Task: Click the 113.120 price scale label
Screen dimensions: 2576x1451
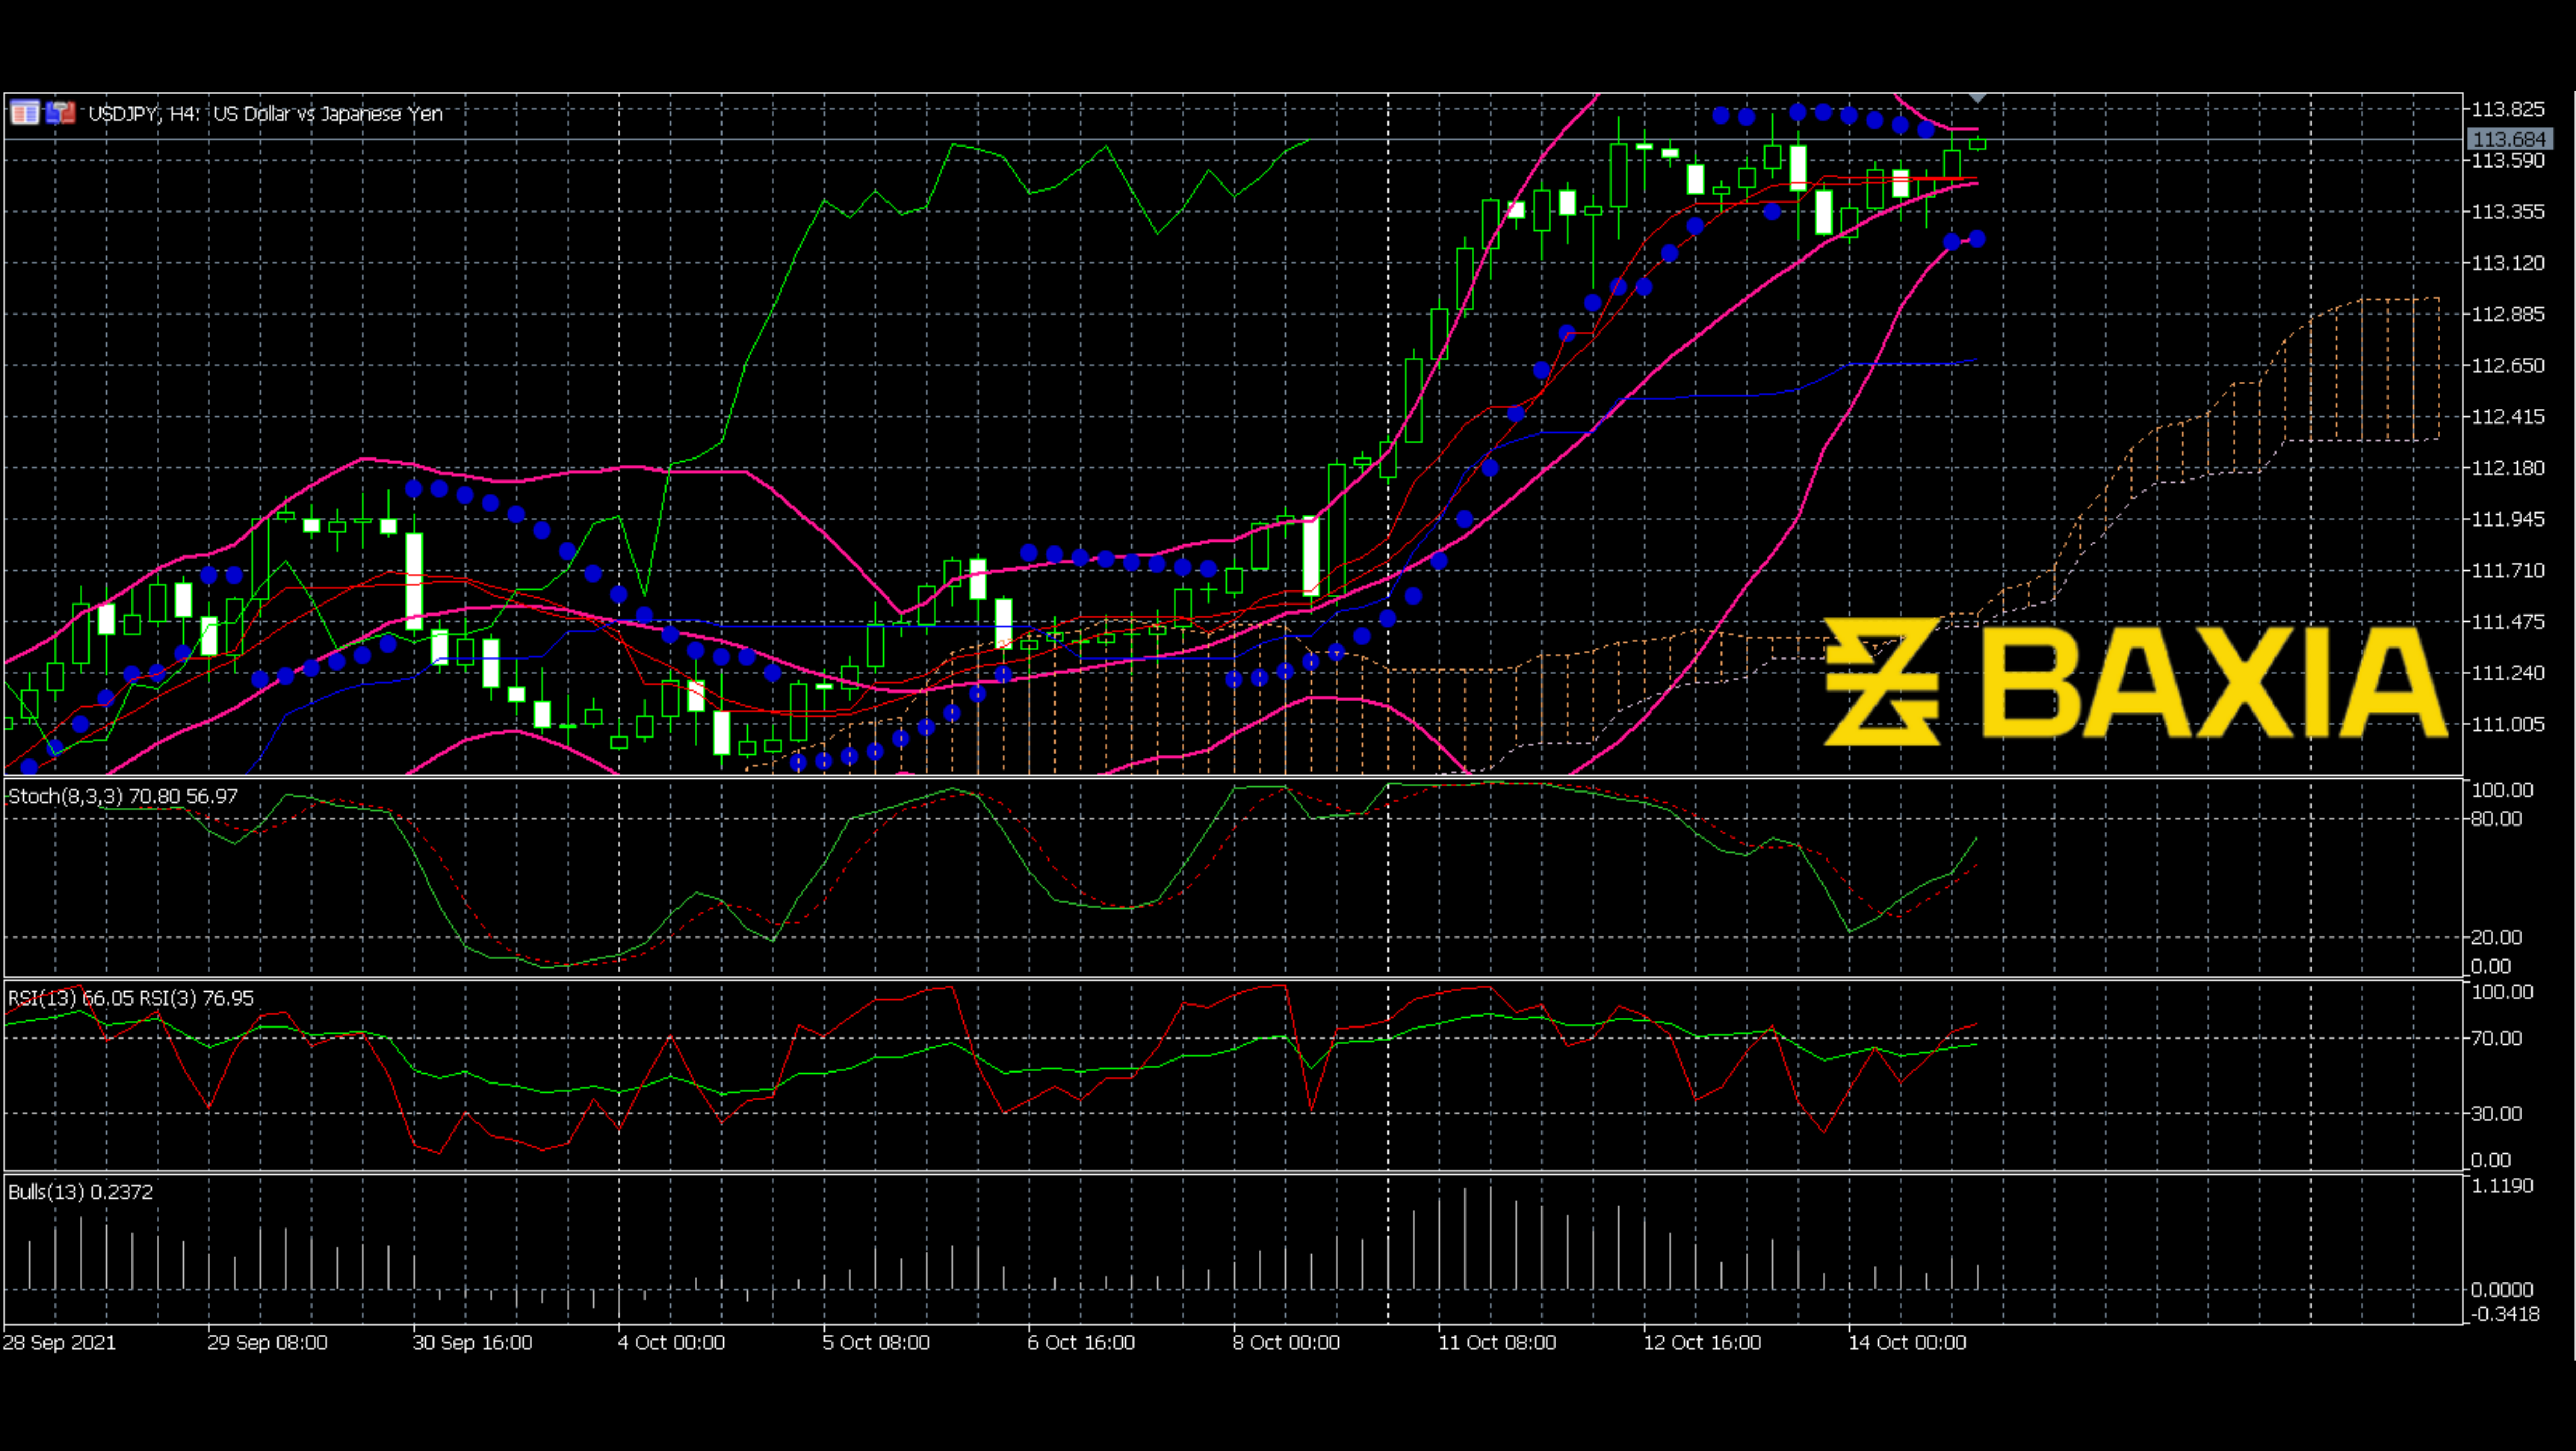Action: (x=2508, y=263)
